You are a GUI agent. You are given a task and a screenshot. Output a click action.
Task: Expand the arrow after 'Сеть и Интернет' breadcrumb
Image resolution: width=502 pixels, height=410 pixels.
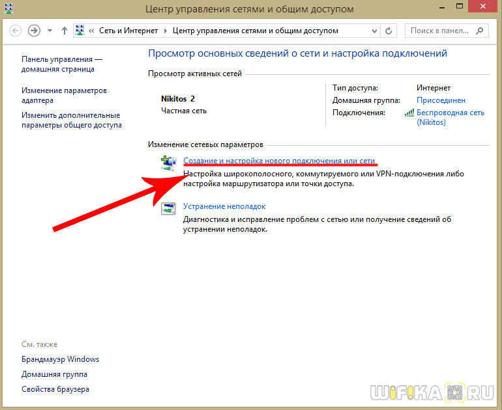[166, 31]
